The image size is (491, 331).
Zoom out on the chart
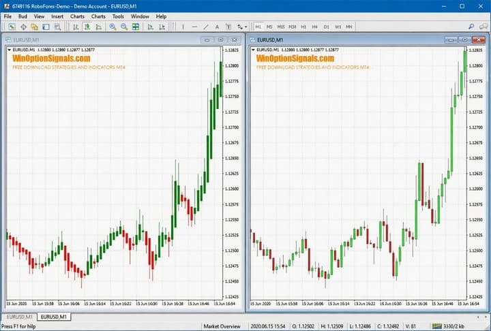124,27
